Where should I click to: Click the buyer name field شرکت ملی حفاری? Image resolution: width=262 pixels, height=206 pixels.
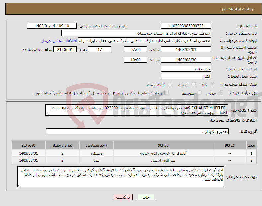pos(136,33)
